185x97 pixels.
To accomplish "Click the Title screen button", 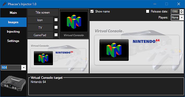I will click(43, 12).
